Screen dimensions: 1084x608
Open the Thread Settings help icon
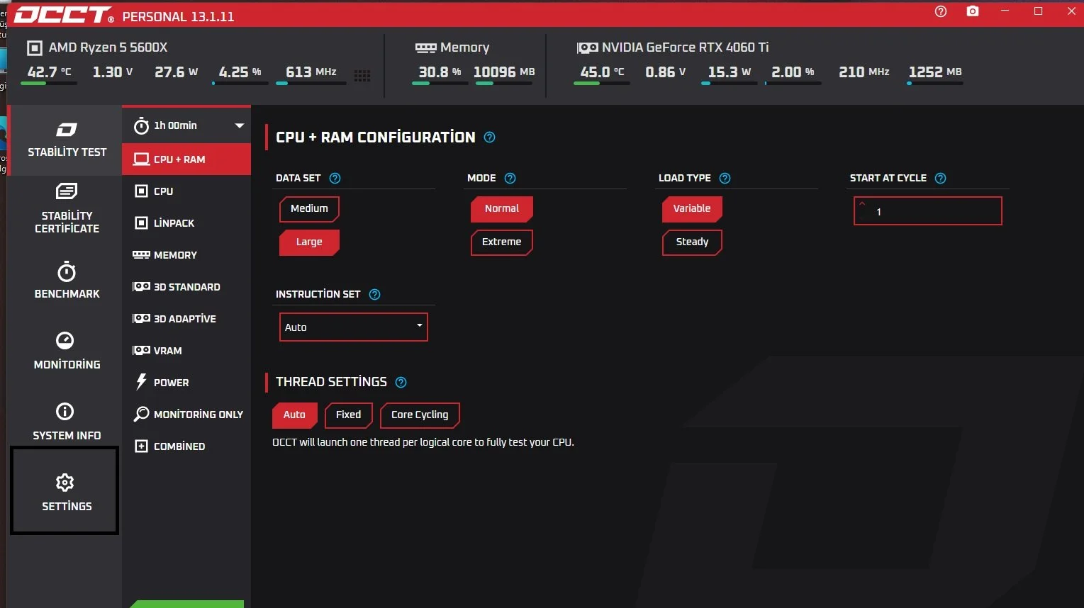pyautogui.click(x=401, y=383)
